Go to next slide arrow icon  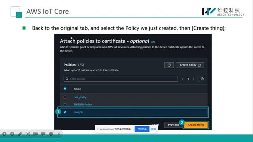12,134
